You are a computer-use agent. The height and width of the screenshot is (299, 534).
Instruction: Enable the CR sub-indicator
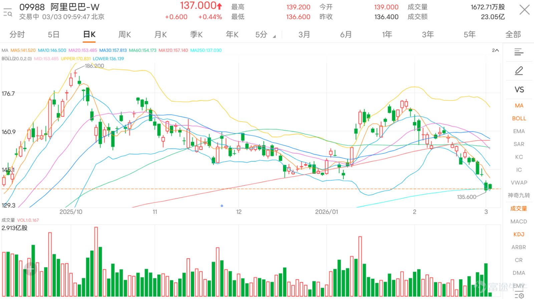(x=519, y=260)
